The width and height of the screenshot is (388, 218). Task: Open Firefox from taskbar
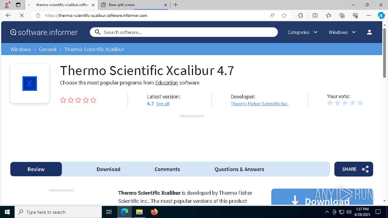click(154, 212)
